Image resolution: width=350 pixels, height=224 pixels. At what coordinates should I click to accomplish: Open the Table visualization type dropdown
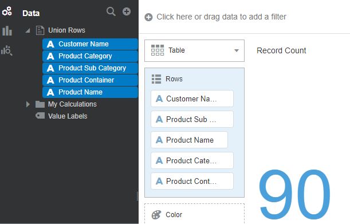194,50
